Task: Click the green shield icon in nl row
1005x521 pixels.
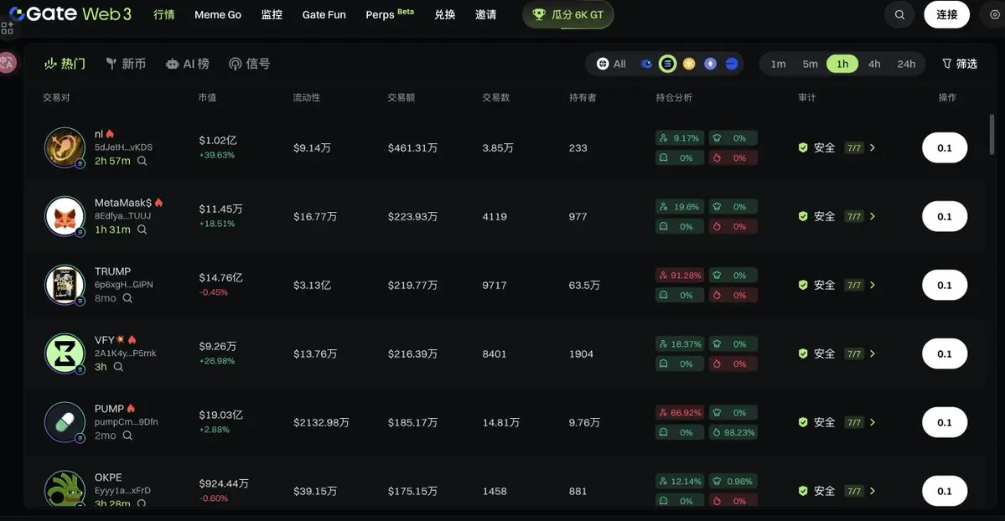Action: [x=803, y=147]
